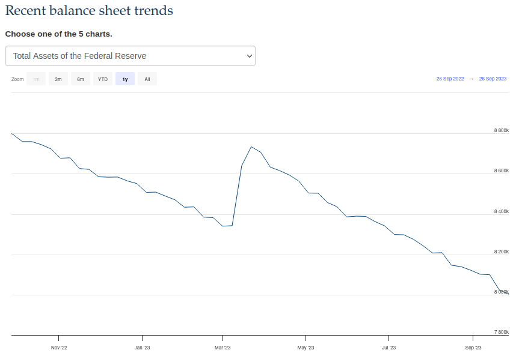Viewport: 522px width, 359px height.
Task: Click the chart peak after Mar '23
Action: (x=251, y=146)
